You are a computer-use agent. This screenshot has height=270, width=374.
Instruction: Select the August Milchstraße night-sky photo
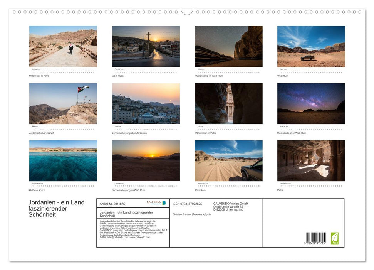coord(311,103)
